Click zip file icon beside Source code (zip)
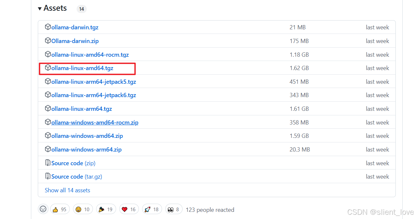Screen dimensions: 415x219 (x=48, y=163)
